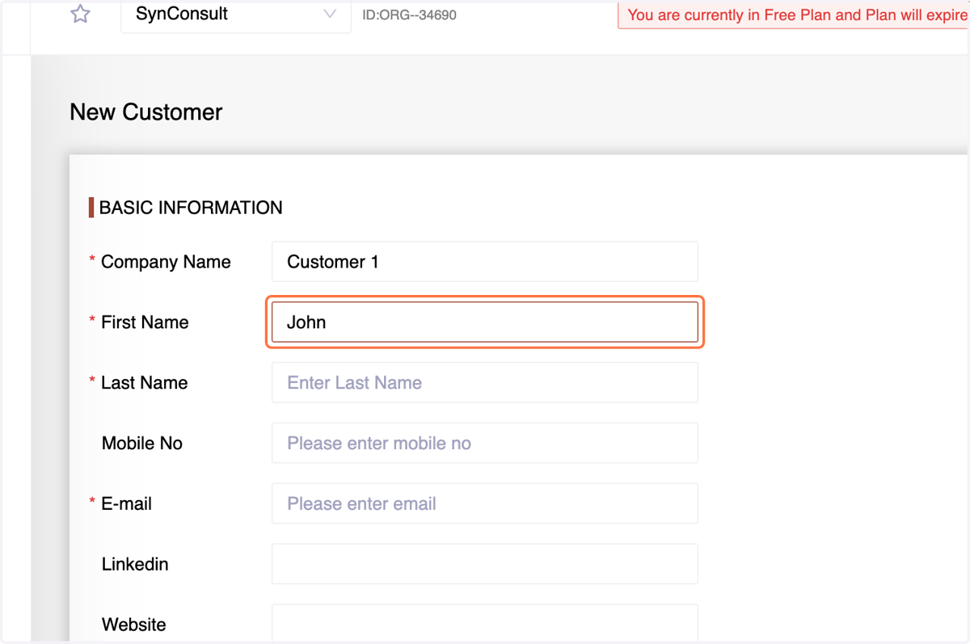This screenshot has width=970, height=644.
Task: Click into the E-mail input field
Action: [x=485, y=503]
